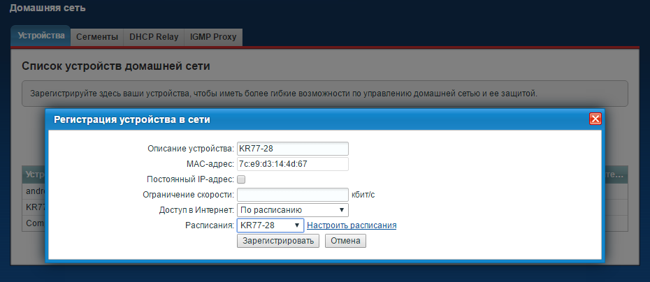Click the Отмена button
Viewport: 650px width, 282px height.
pyautogui.click(x=345, y=241)
